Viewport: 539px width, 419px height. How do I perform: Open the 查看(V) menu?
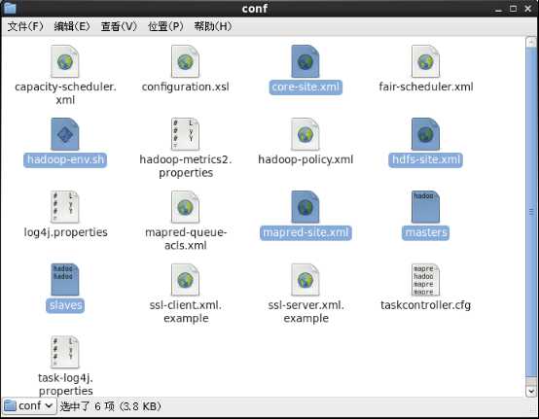(119, 26)
